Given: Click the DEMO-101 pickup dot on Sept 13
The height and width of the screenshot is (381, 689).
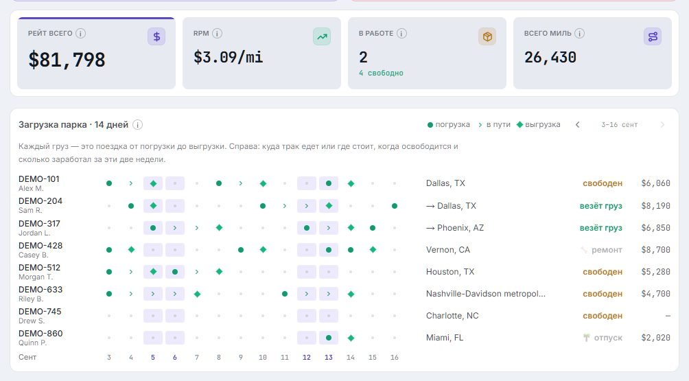Looking at the screenshot, I should (x=329, y=183).
